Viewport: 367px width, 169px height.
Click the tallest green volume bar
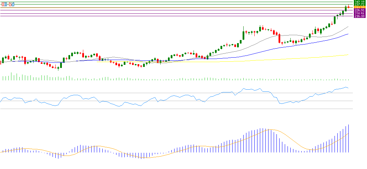11,77
